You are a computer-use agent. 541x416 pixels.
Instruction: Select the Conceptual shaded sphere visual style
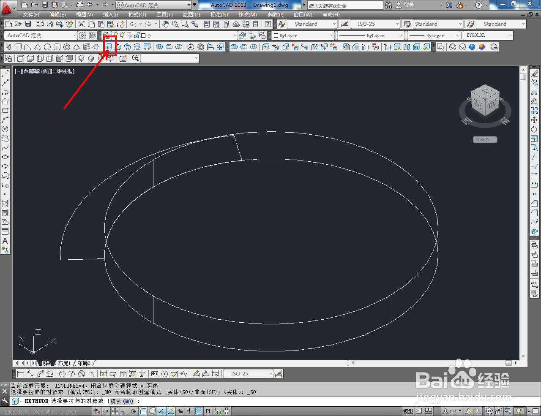click(x=482, y=47)
